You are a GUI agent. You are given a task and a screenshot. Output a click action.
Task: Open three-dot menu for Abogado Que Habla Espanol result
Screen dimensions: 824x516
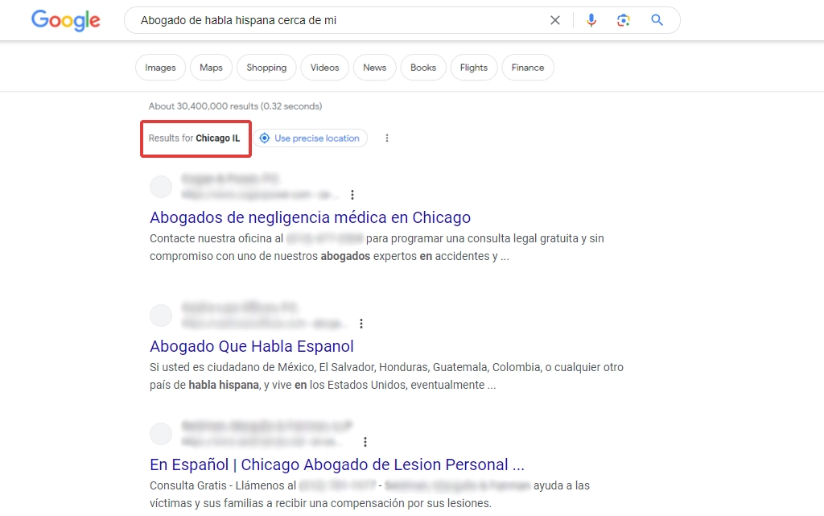[x=361, y=324]
